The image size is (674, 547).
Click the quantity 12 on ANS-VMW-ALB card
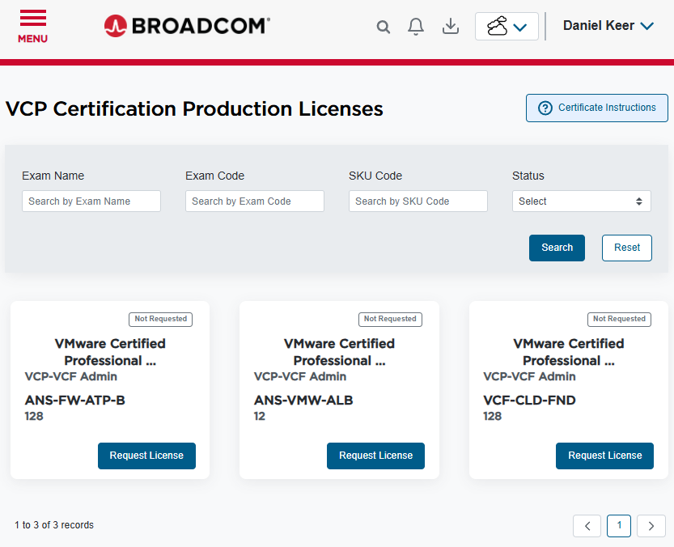coord(259,416)
